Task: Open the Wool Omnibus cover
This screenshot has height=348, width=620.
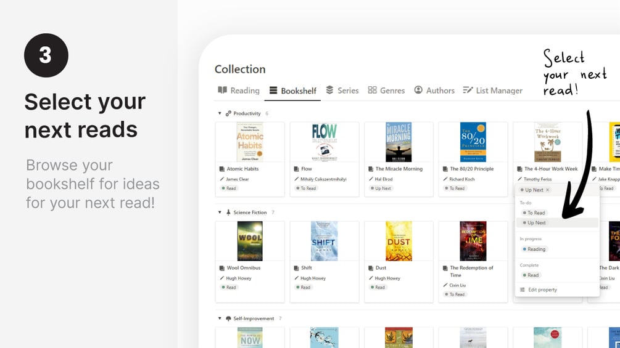Action: [x=250, y=241]
